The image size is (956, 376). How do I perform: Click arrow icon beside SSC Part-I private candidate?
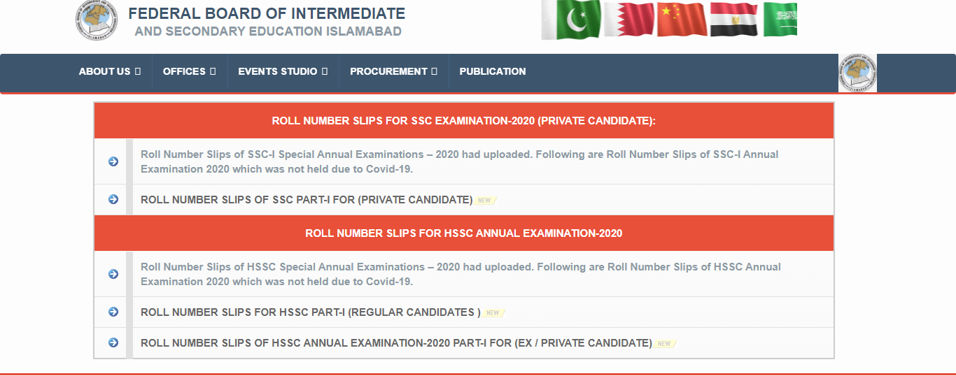113,200
